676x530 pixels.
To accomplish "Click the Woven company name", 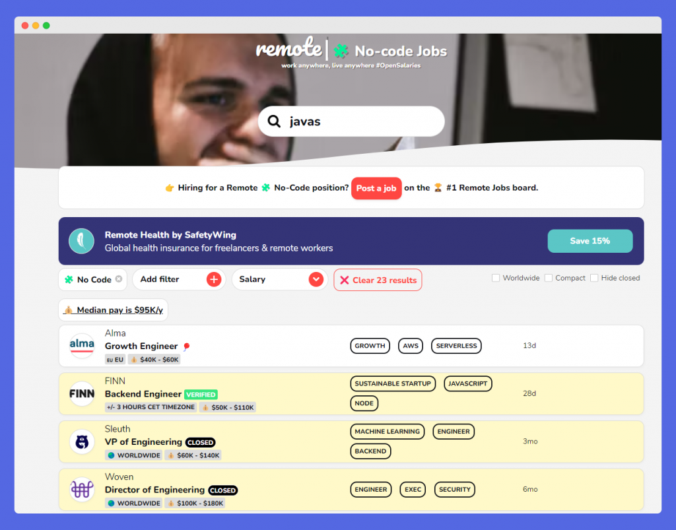I will [x=119, y=477].
